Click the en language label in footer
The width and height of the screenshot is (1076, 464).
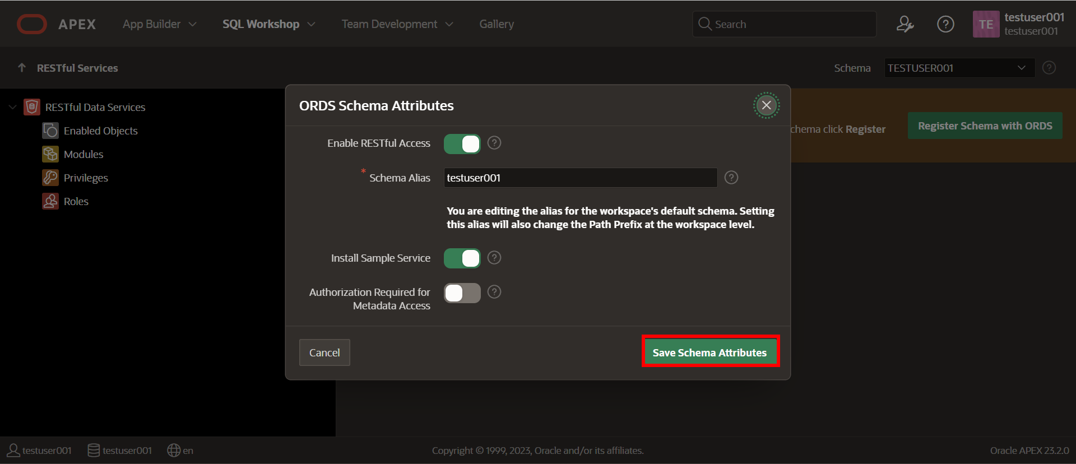click(188, 450)
